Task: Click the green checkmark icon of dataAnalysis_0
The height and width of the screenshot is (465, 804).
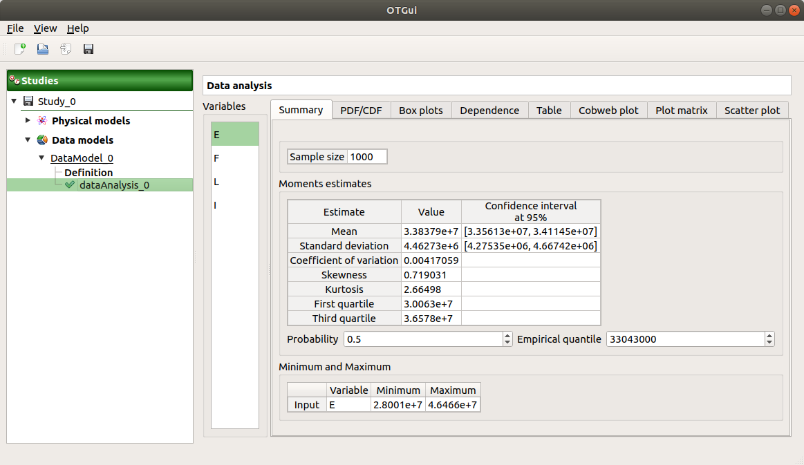Action: 69,184
